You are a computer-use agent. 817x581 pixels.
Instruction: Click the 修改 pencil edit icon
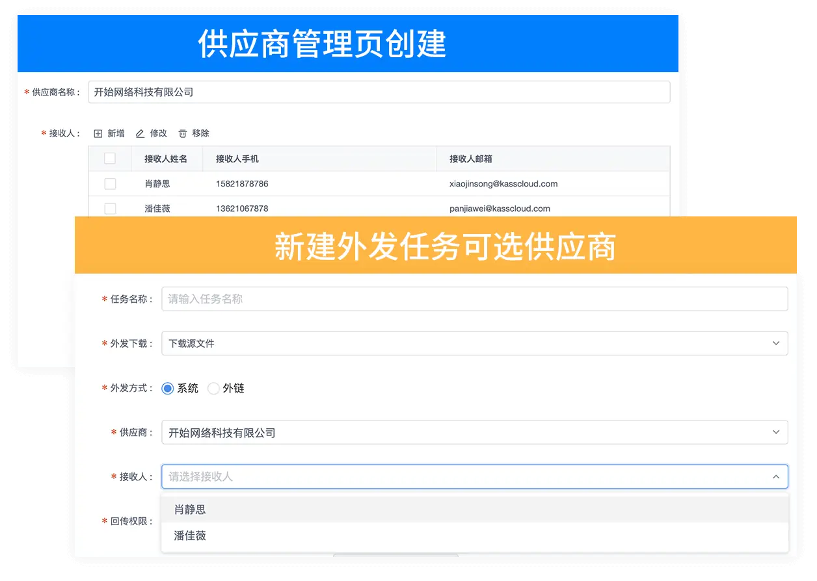(140, 133)
